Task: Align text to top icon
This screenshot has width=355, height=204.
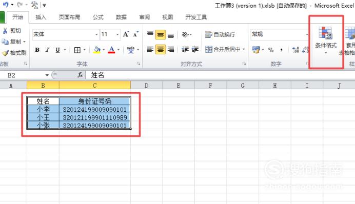Action: pyautogui.click(x=150, y=34)
